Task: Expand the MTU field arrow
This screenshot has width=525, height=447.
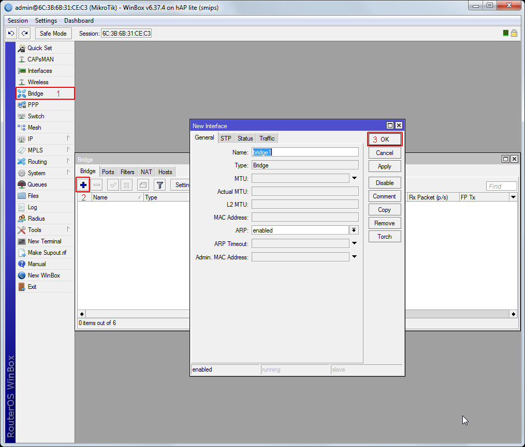Action: tap(355, 178)
